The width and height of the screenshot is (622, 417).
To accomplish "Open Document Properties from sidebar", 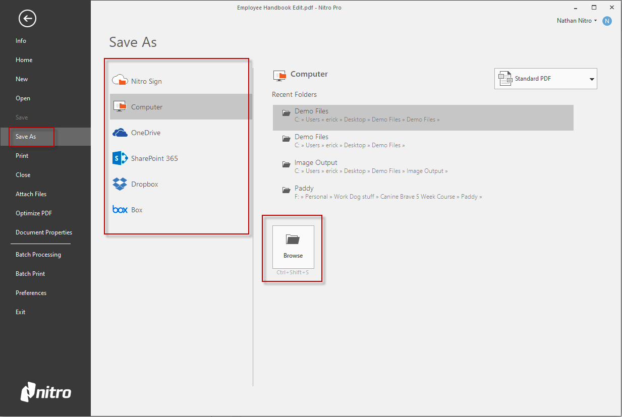I will pos(44,232).
